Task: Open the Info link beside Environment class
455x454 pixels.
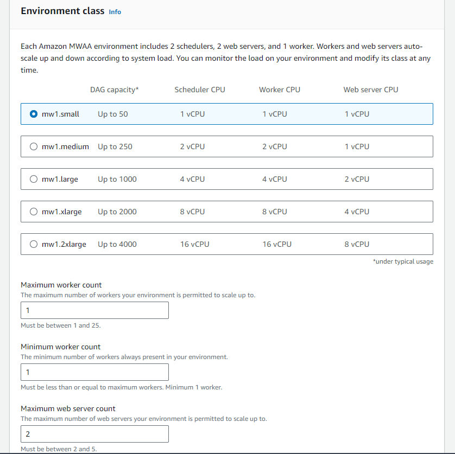Action: click(115, 12)
